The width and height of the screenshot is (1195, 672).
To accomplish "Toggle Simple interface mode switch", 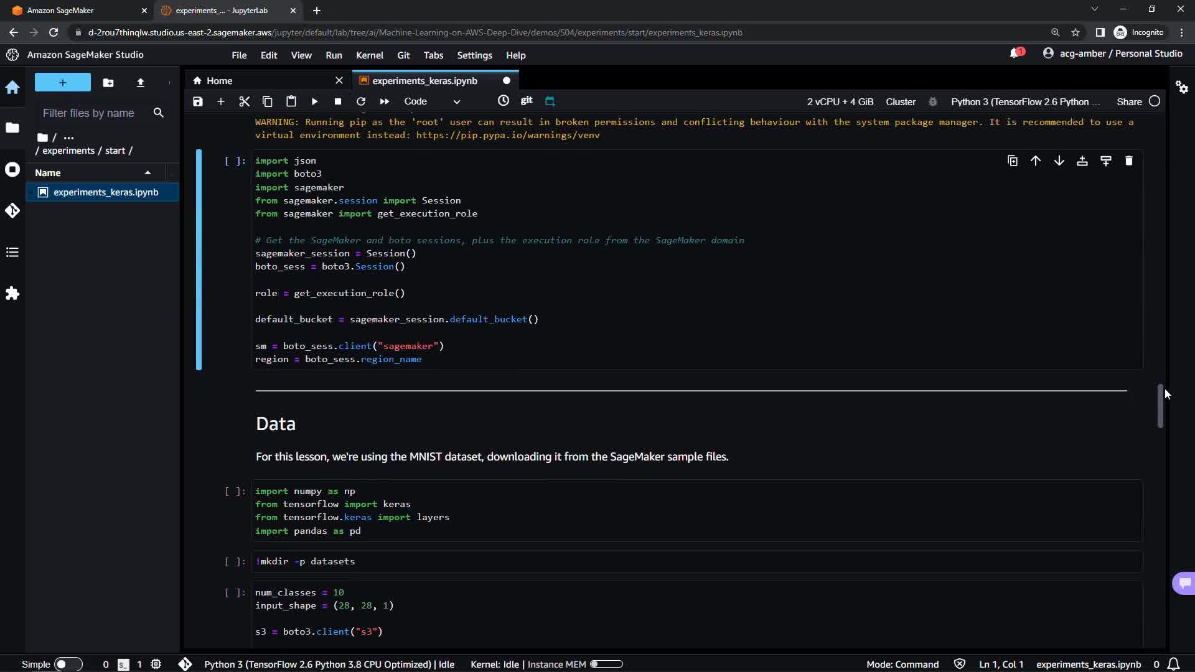I will pos(68,664).
